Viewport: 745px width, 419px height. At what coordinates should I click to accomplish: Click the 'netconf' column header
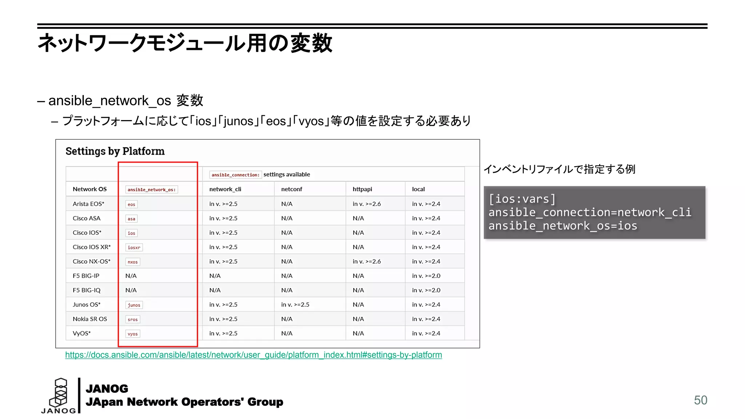pos(292,189)
